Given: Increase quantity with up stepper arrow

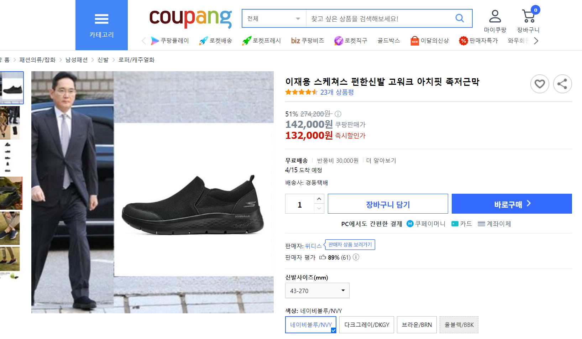Looking at the screenshot, I should pos(319,199).
